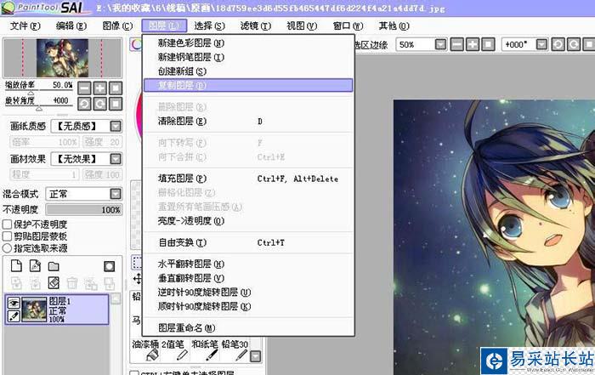This screenshot has width=595, height=375.
Task: Click the trash can delete layer icon
Action: point(72,283)
